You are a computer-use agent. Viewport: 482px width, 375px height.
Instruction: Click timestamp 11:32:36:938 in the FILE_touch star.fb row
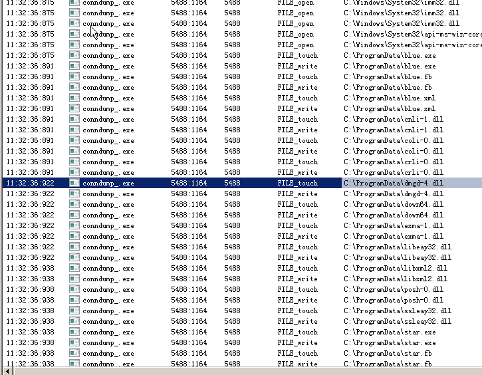30,353
